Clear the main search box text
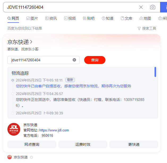This screenshot has width=167, height=163. tap(141, 7)
